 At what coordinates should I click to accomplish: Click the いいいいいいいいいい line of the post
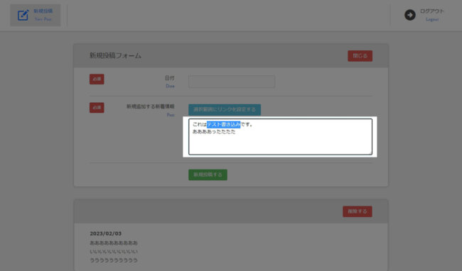pyautogui.click(x=114, y=252)
